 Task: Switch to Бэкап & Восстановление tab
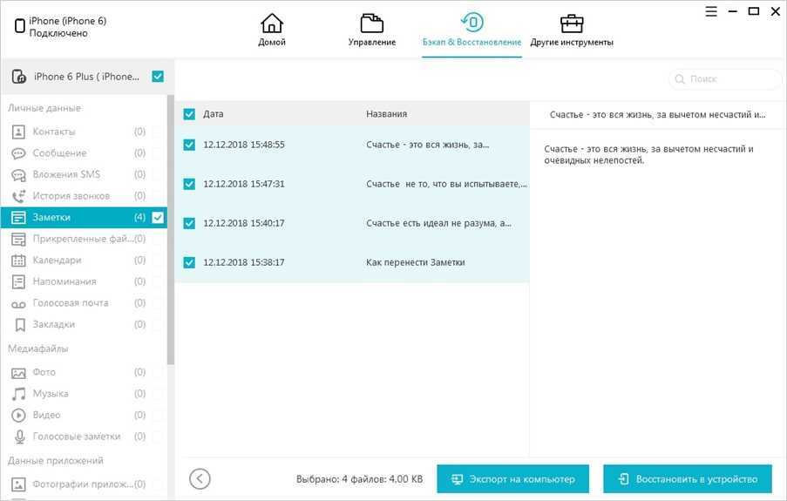coord(472,30)
